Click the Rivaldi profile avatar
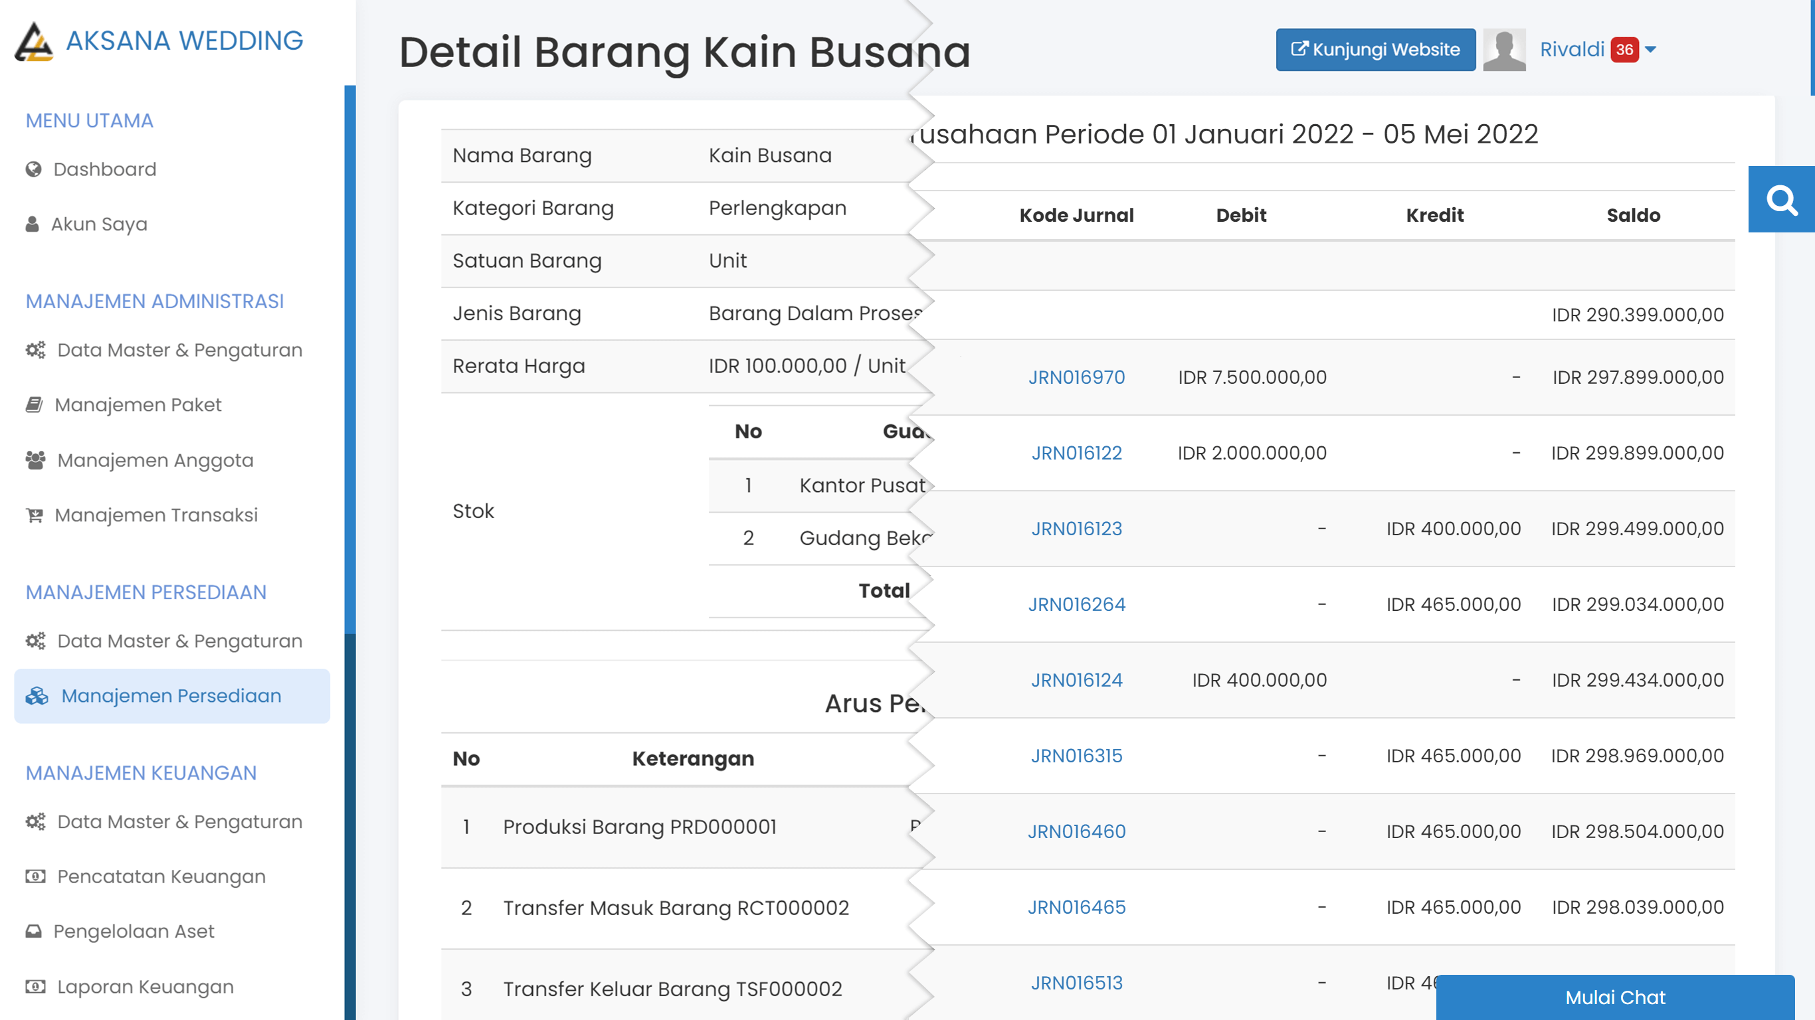The height and width of the screenshot is (1020, 1815). (1505, 49)
